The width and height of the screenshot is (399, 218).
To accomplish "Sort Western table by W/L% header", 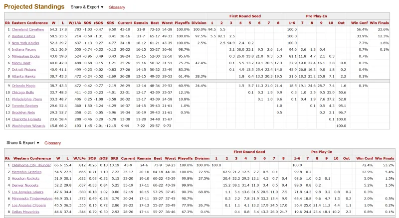I will point(79,159).
